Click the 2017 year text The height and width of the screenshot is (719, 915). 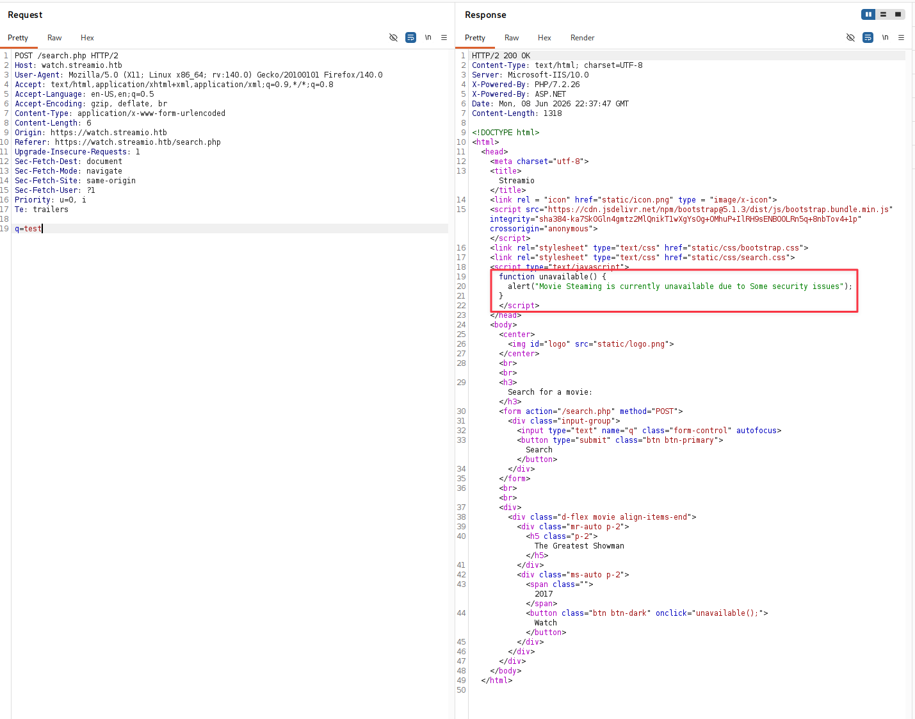pos(544,594)
